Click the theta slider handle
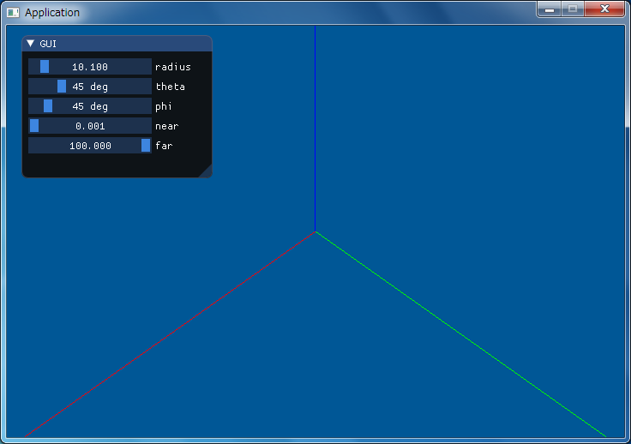 (62, 86)
